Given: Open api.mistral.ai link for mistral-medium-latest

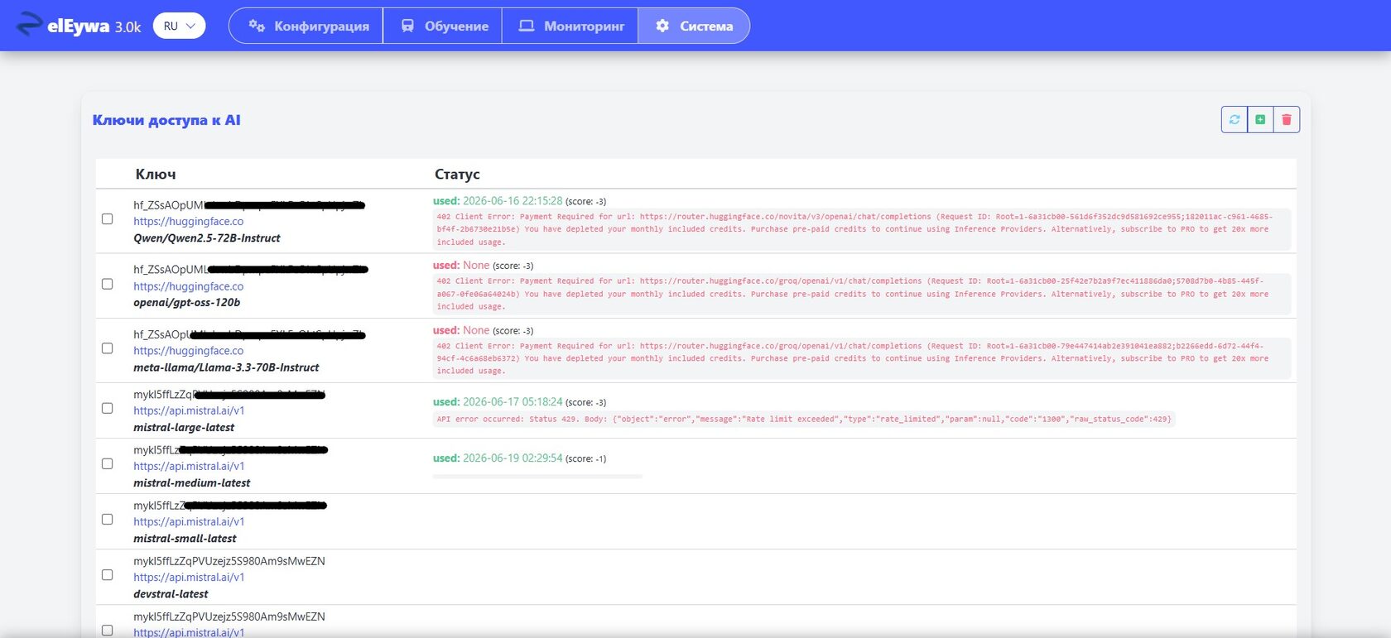Looking at the screenshot, I should 189,466.
